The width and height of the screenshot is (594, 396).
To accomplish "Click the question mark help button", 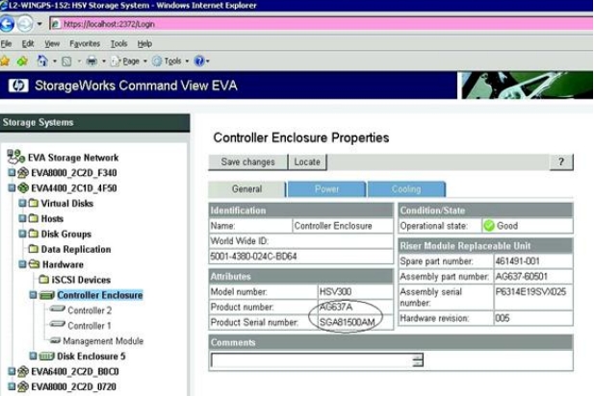I will coord(561,161).
